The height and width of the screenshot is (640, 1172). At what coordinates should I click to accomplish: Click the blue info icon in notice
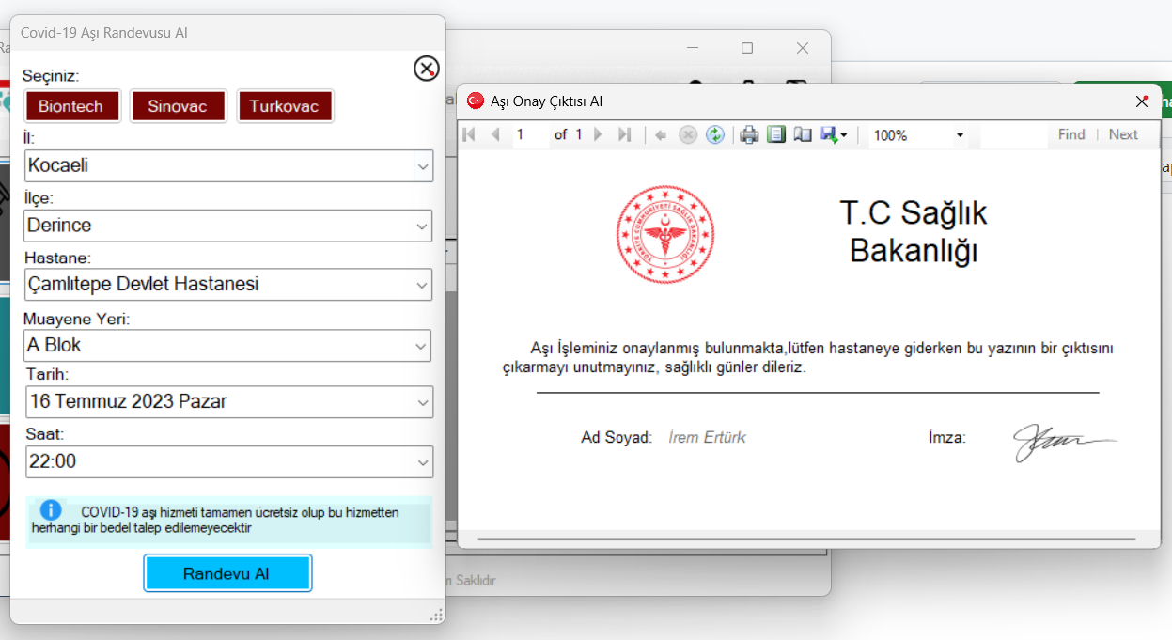(x=51, y=510)
